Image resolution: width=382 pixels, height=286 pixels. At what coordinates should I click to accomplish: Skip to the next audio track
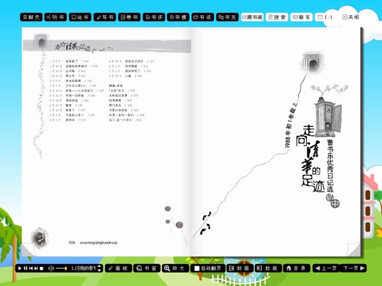(x=36, y=268)
